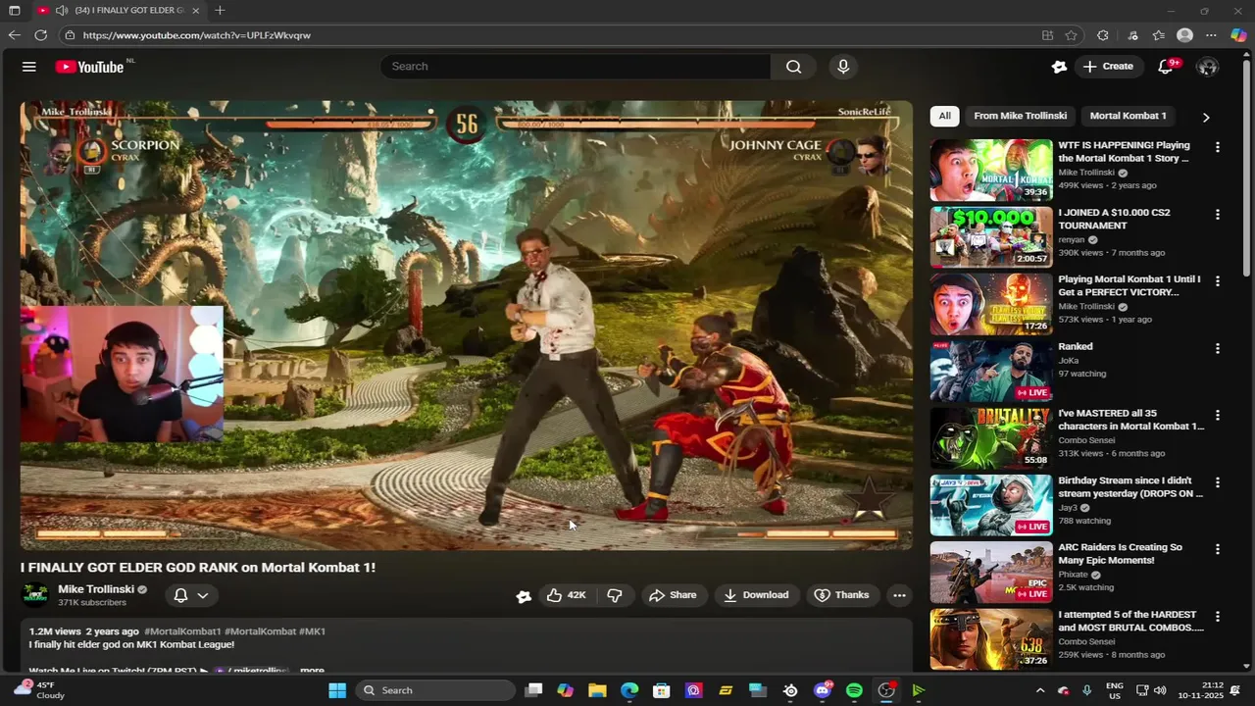
Task: Click the Create button
Action: 1108,67
